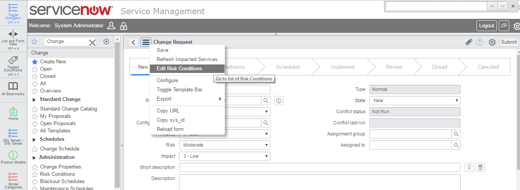Click Assignment group lookup magnifier
The height and width of the screenshot is (190, 520).
(456, 134)
